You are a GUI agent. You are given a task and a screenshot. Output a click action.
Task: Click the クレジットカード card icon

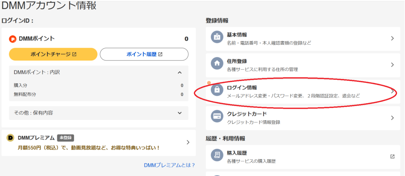pos(217,118)
